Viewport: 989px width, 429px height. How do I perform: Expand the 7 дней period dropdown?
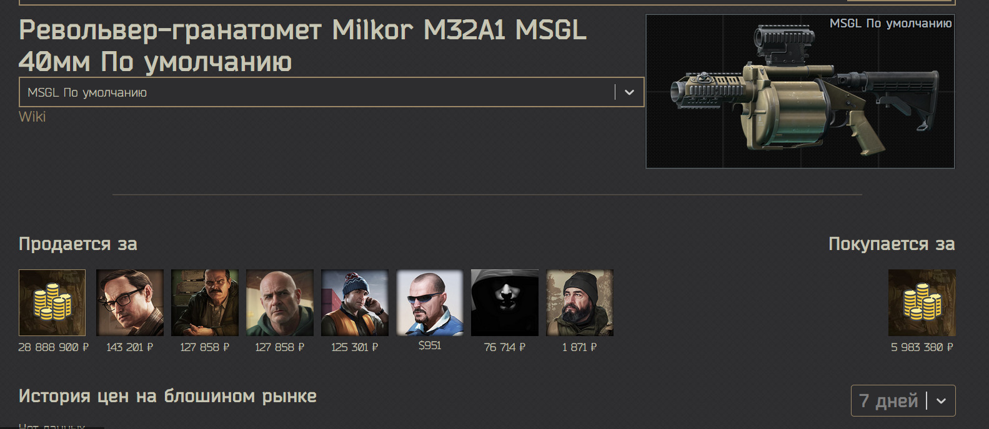pyautogui.click(x=903, y=400)
